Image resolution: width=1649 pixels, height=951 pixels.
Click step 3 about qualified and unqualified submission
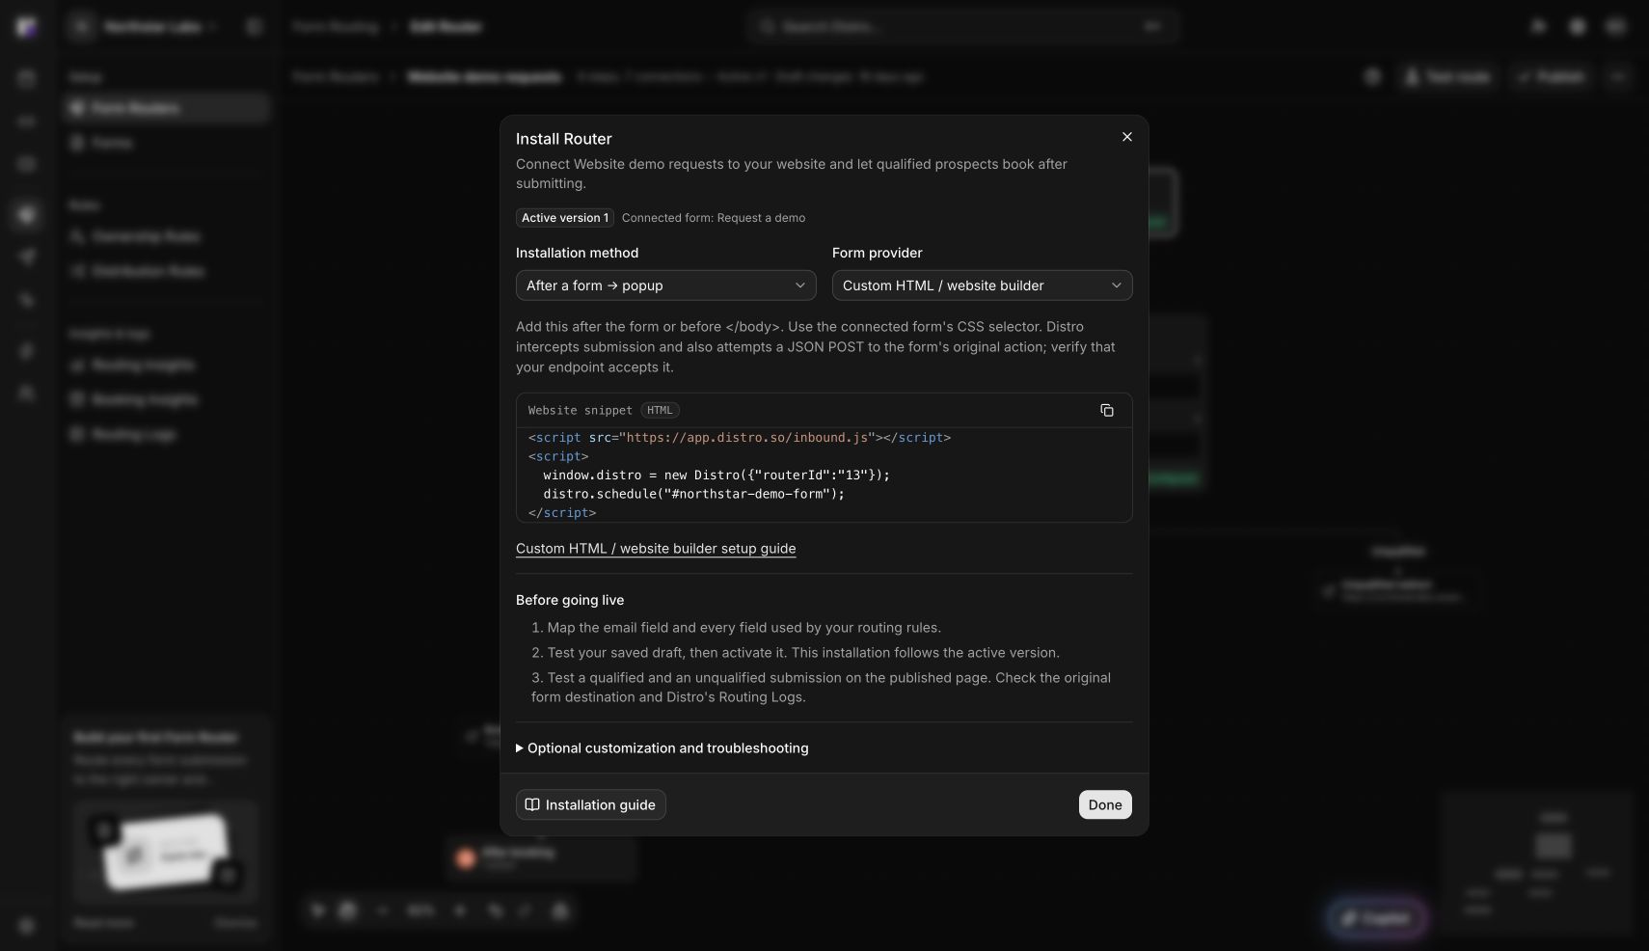[821, 688]
